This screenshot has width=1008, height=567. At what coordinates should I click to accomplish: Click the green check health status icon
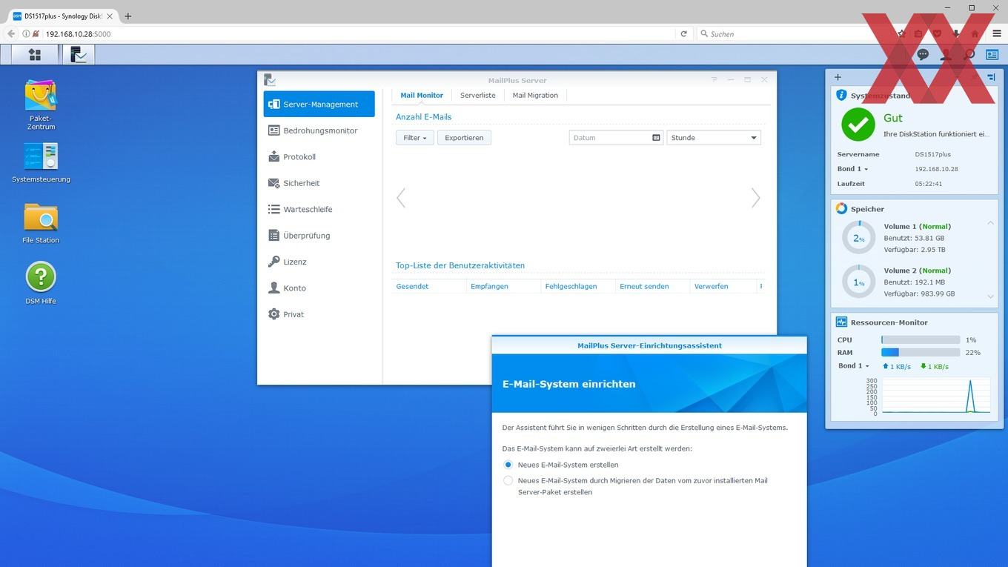click(x=858, y=125)
